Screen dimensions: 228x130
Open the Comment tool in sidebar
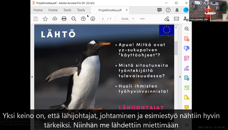pyautogui.click(x=186, y=107)
